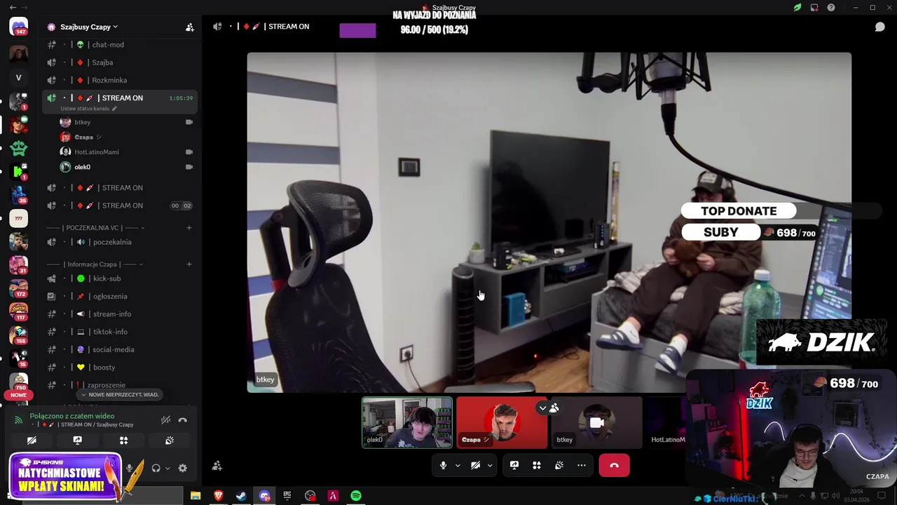Focus olek0 video thumbnail
The height and width of the screenshot is (505, 897).
click(x=407, y=422)
